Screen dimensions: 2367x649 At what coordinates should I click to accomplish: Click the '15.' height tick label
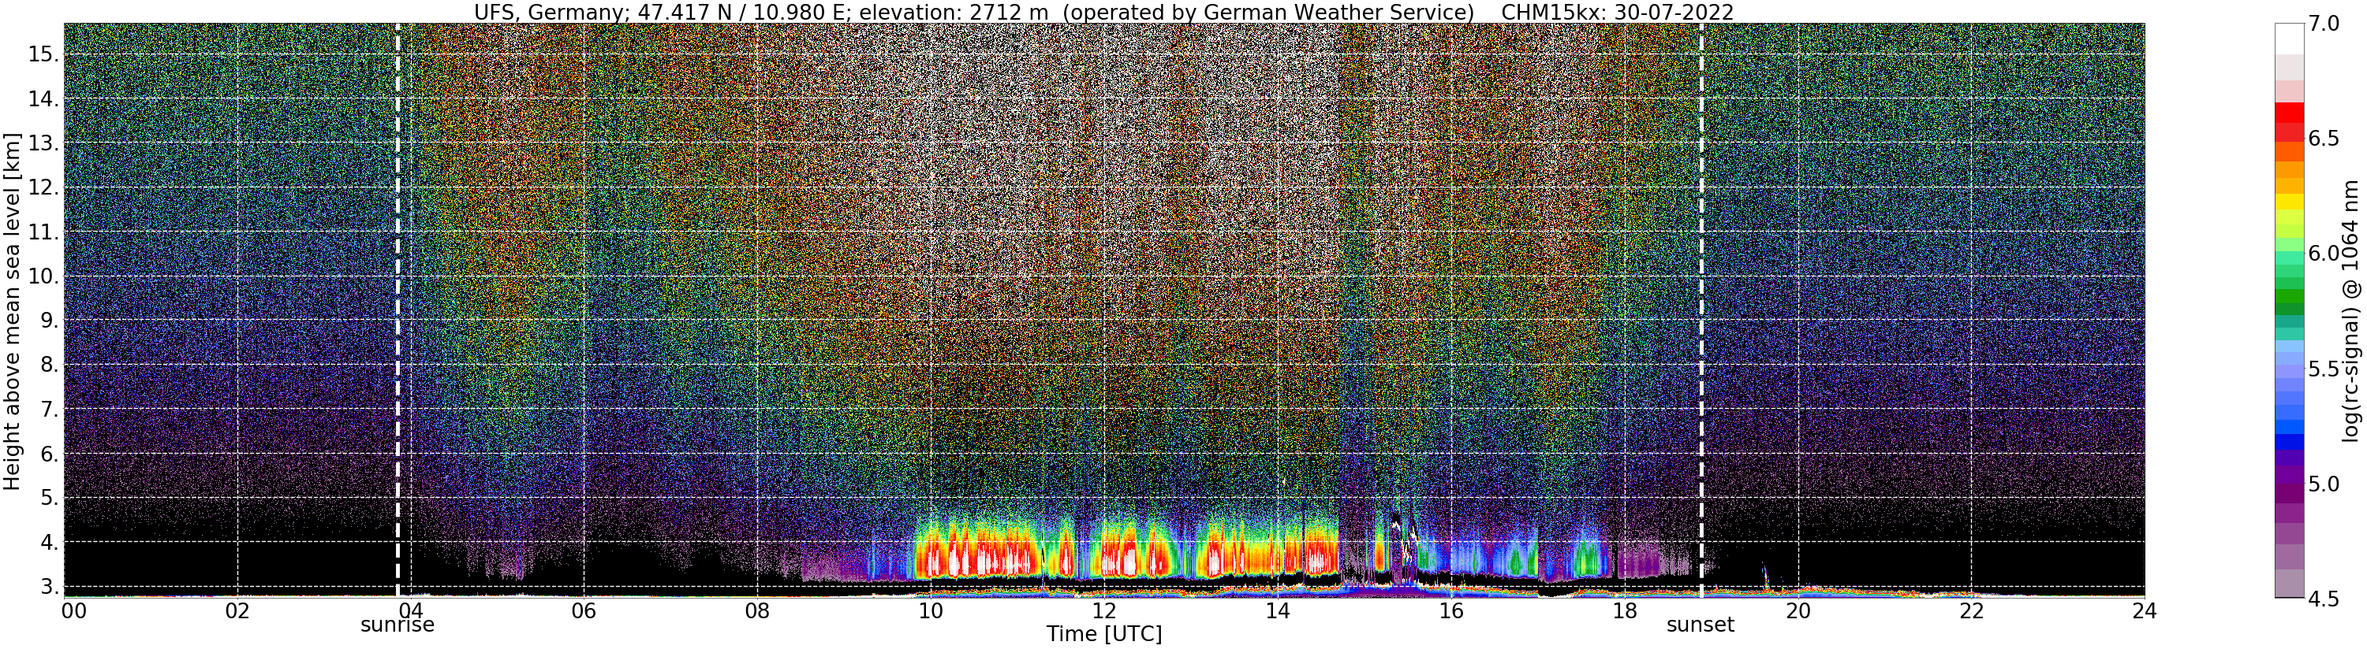pyautogui.click(x=43, y=54)
